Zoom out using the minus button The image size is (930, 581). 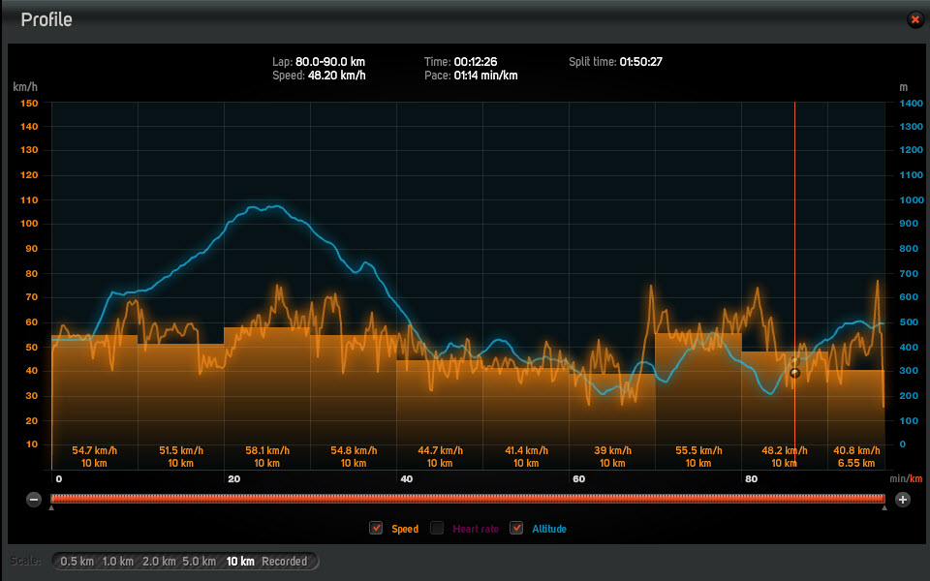(34, 500)
